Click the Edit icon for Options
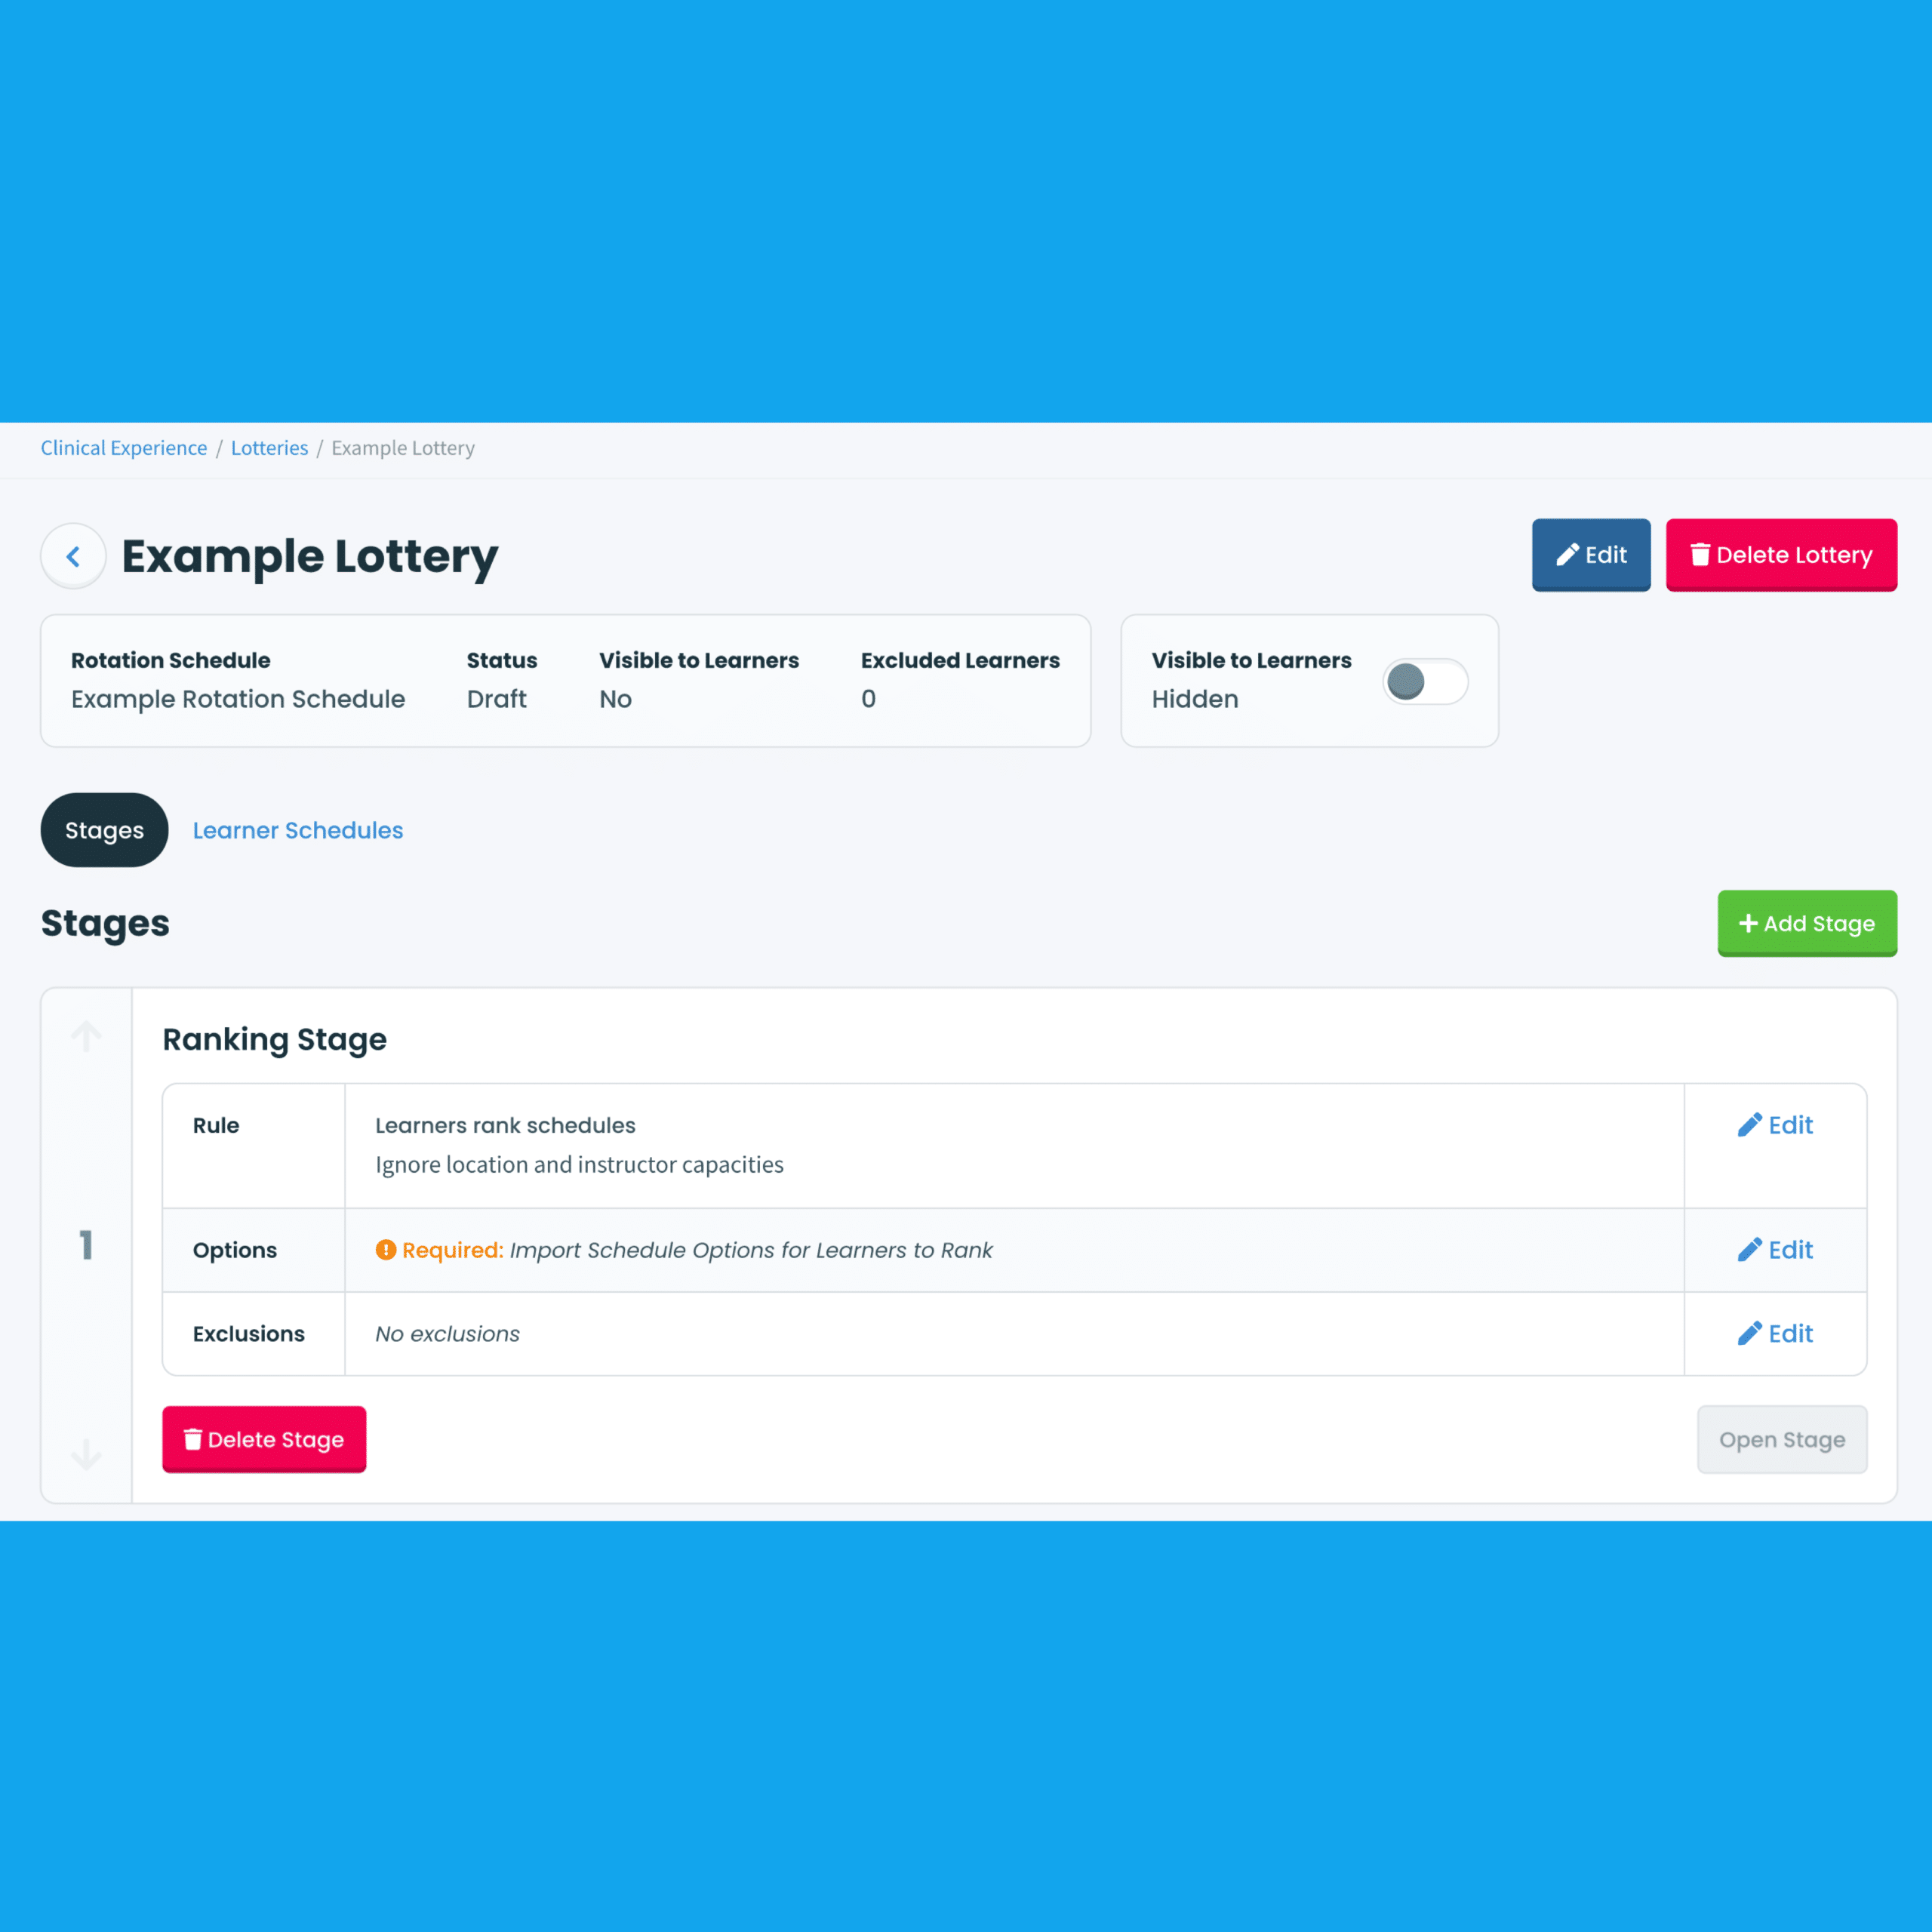 coord(1773,1249)
